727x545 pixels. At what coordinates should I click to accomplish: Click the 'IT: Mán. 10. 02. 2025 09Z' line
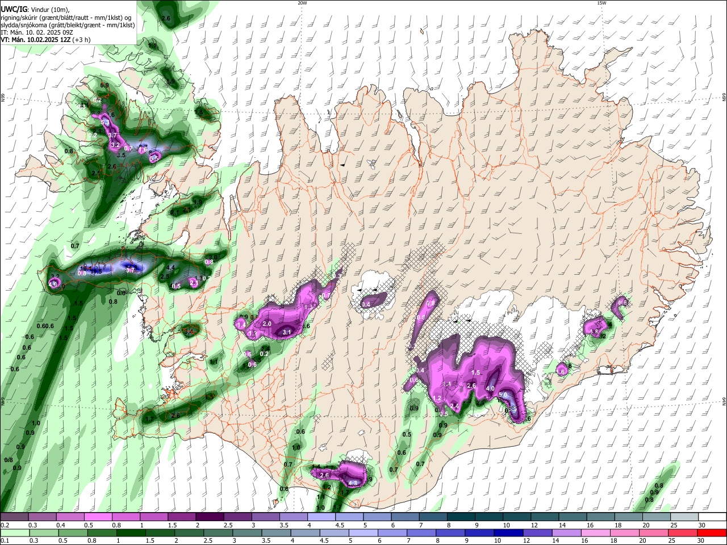37,33
